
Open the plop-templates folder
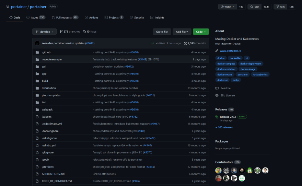[x=51, y=95]
